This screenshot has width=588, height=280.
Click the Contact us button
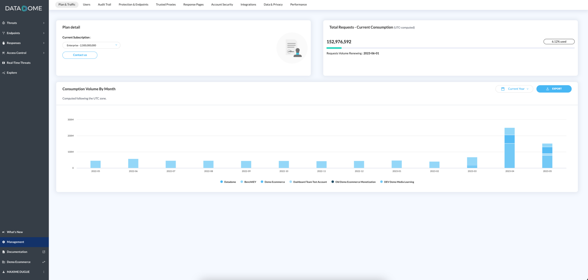tap(80, 55)
